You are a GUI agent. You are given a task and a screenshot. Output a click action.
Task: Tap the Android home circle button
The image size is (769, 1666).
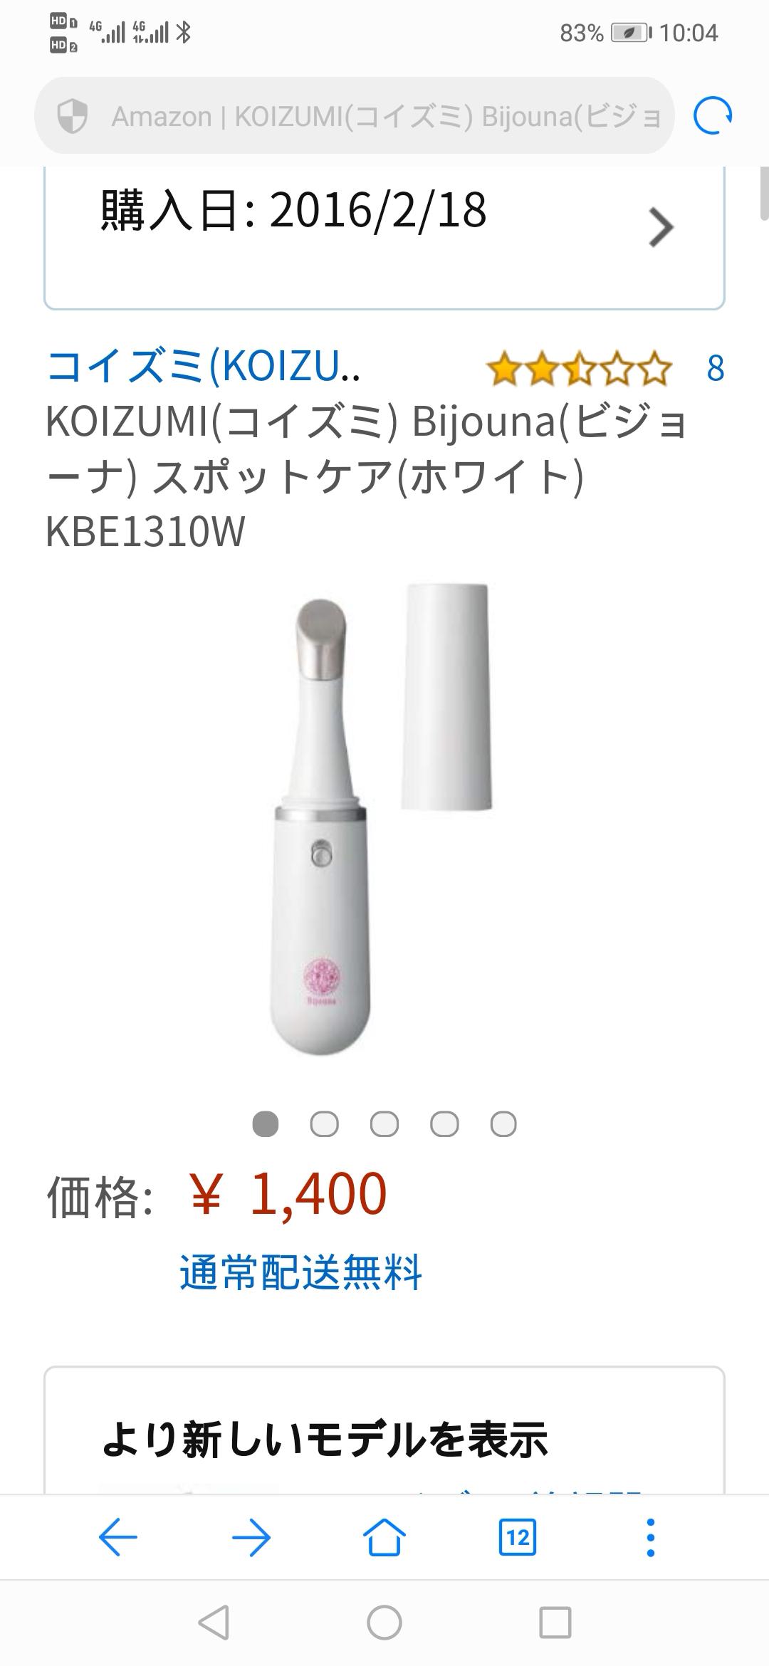point(384,1623)
